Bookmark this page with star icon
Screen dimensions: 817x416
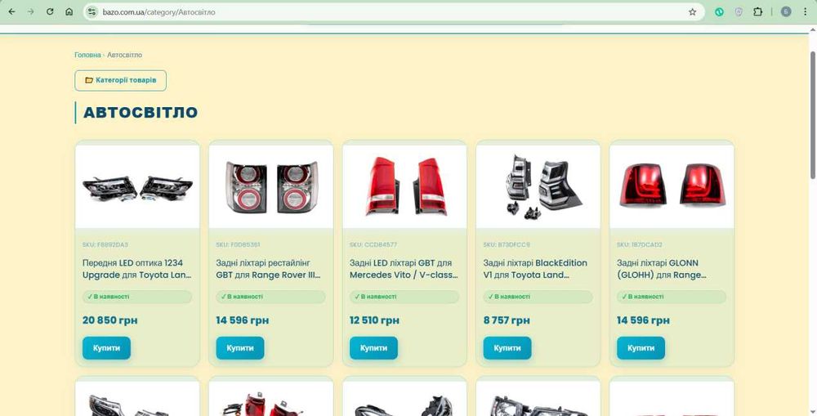coord(693,12)
